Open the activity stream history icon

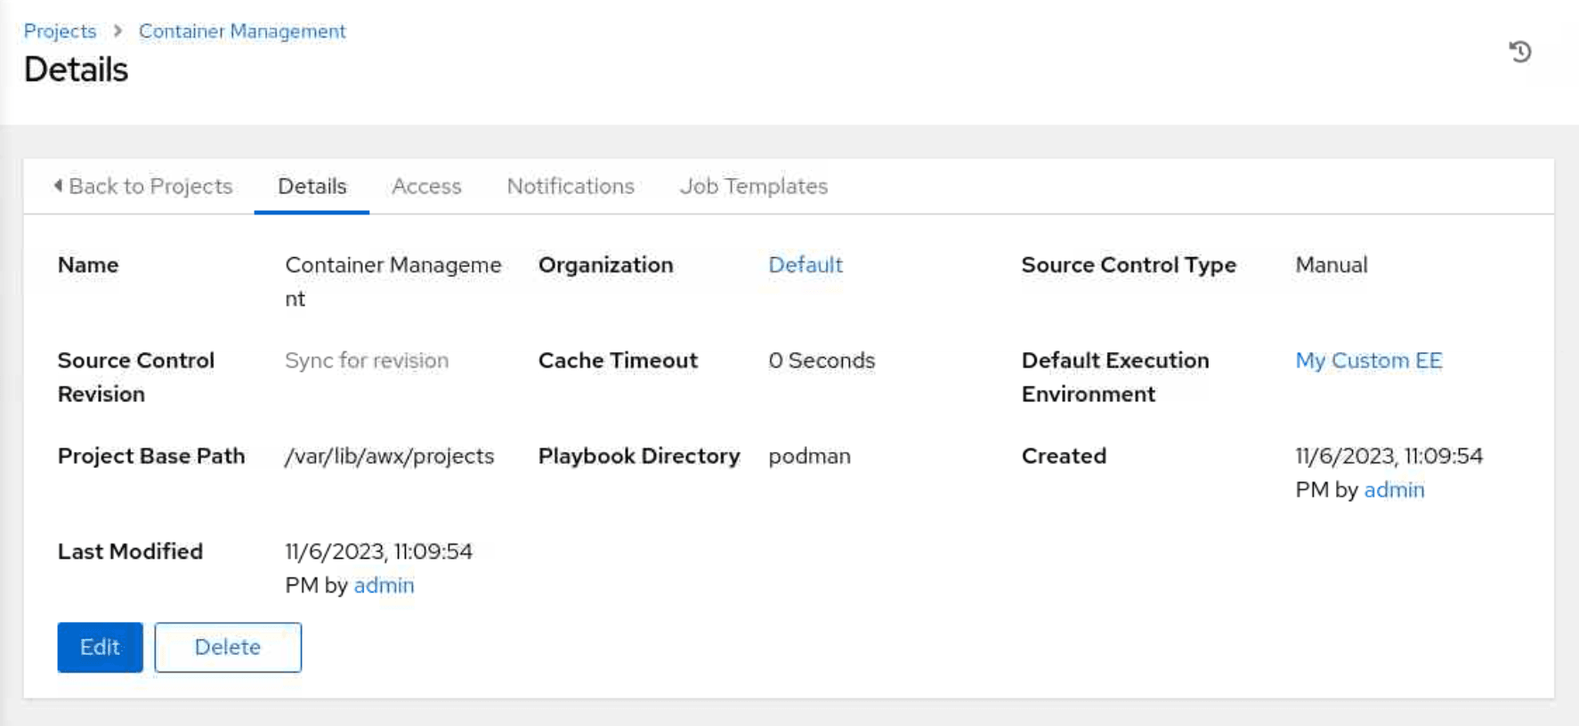1520,52
